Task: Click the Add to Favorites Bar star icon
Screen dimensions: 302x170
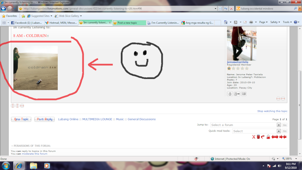Action: 23,16
